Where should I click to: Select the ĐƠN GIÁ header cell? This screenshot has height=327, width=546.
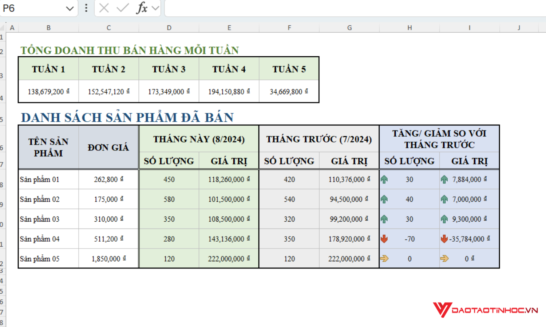coord(108,147)
